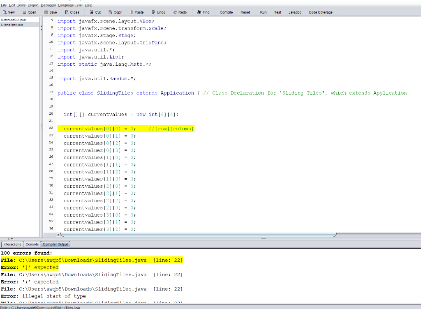Undo the last edit
This screenshot has height=309, width=421.
(158, 12)
